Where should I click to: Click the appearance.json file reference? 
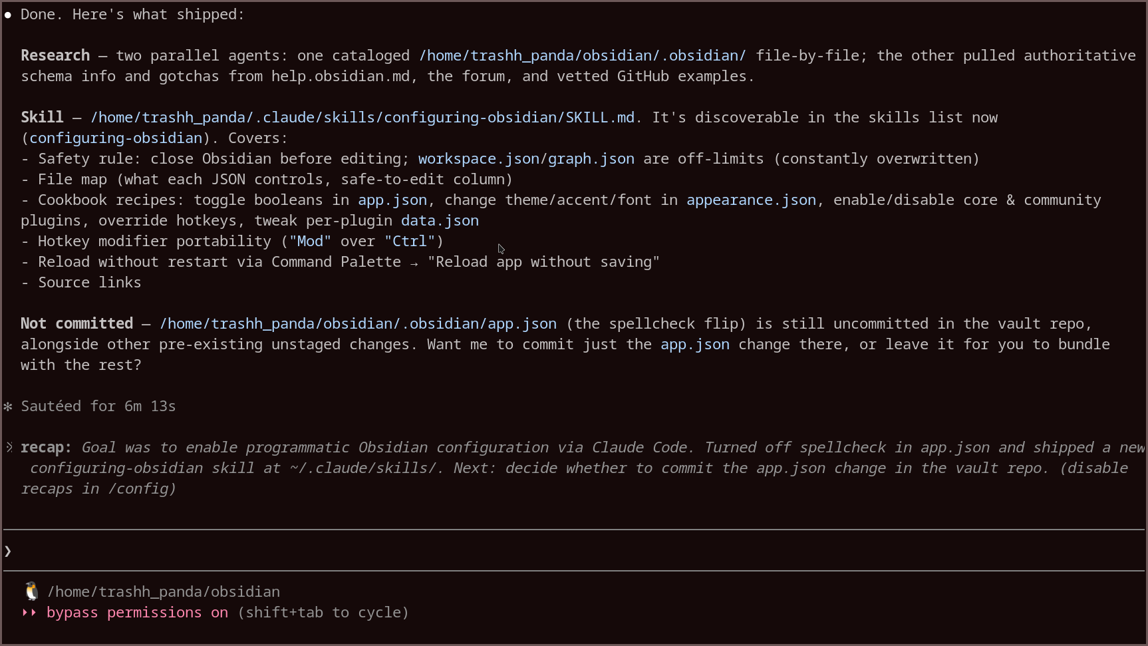pyautogui.click(x=751, y=200)
